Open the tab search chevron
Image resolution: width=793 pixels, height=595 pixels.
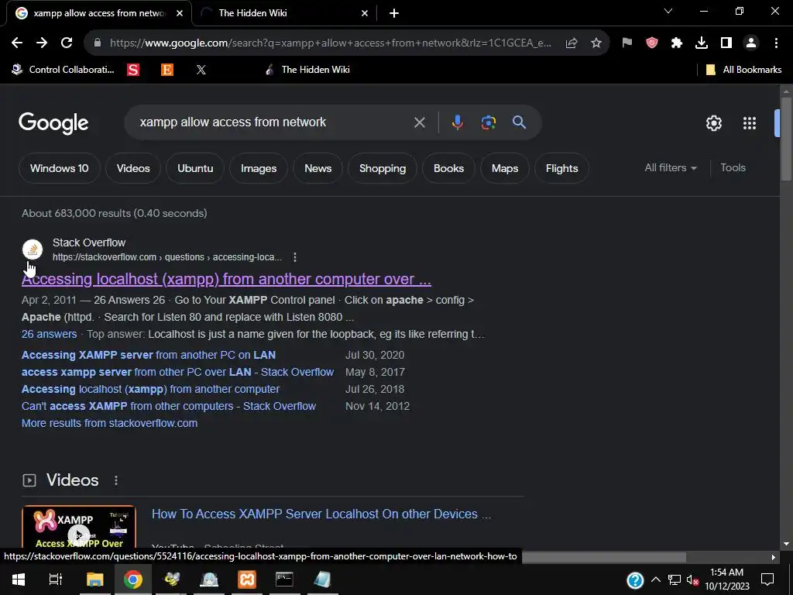(x=668, y=11)
